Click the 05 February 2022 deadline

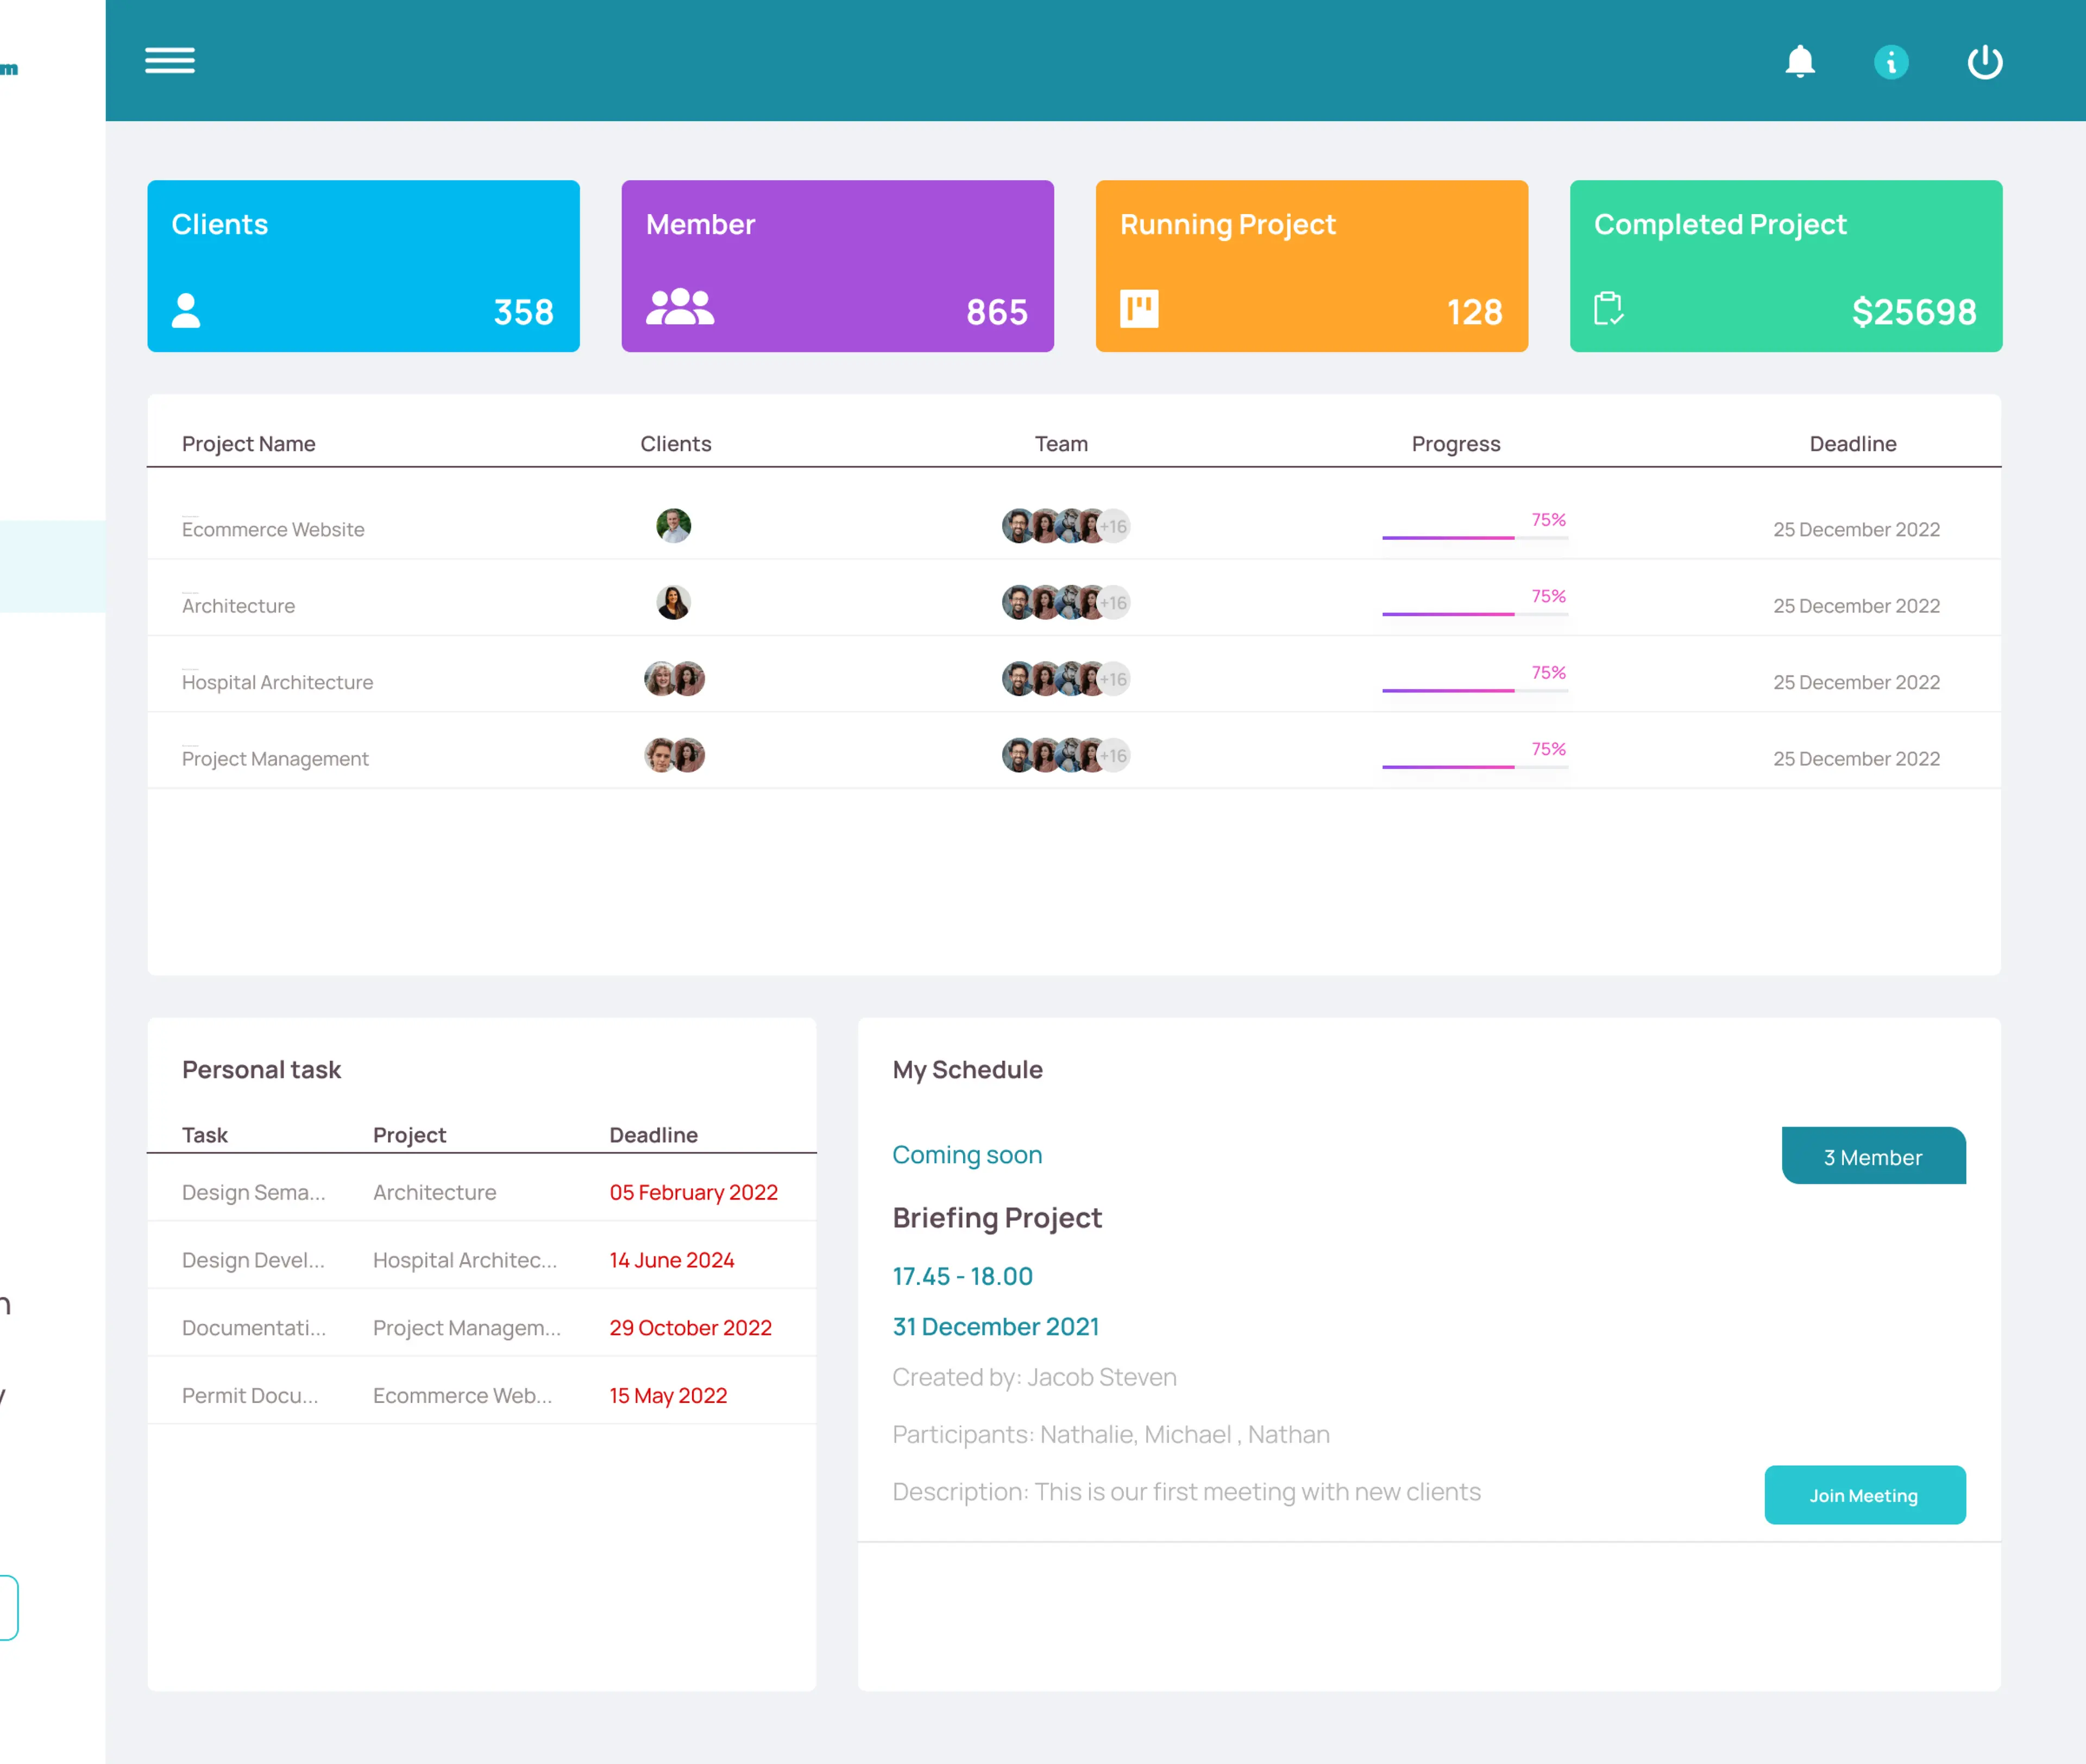pyautogui.click(x=694, y=1192)
